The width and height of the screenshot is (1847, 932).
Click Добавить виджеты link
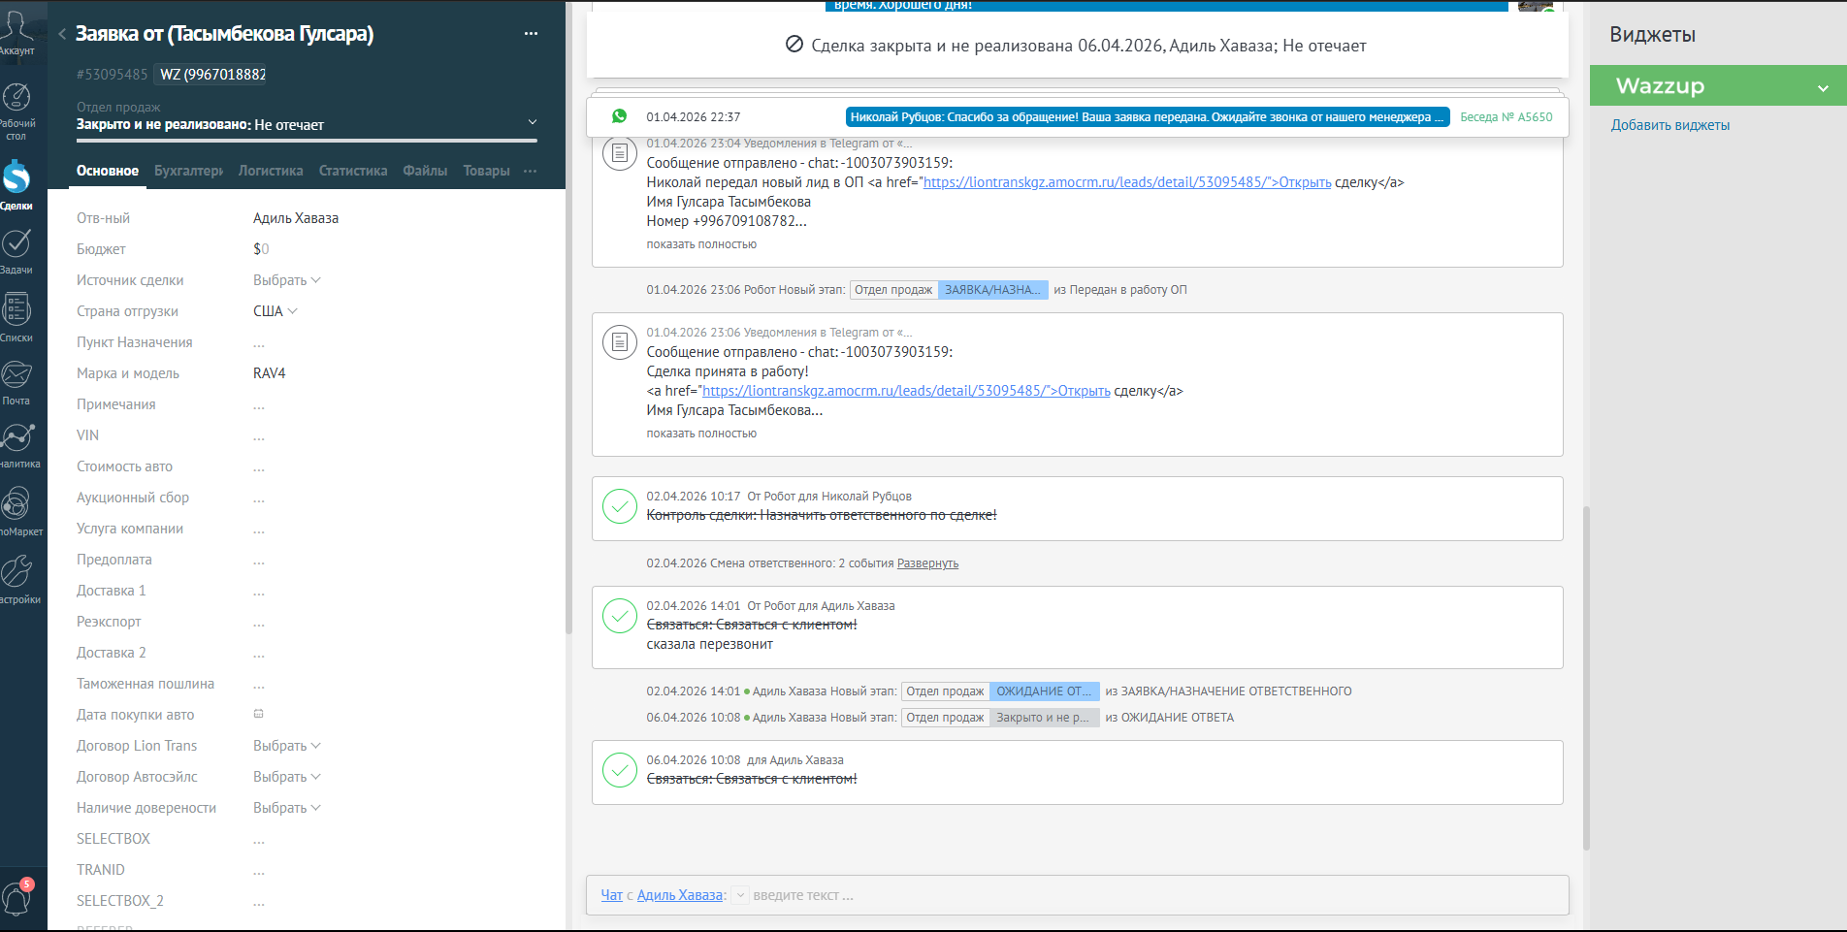(x=1670, y=125)
